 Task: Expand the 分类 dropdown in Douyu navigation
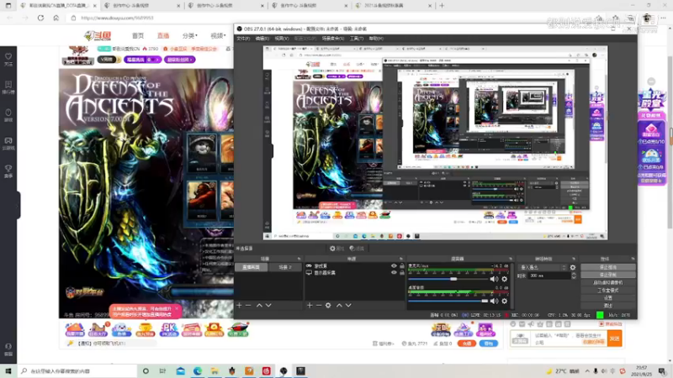click(x=190, y=35)
